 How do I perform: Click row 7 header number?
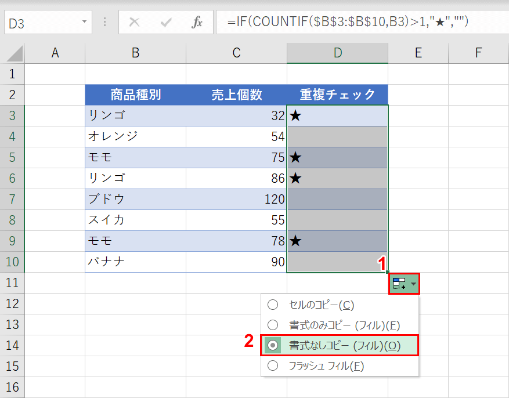click(12, 199)
